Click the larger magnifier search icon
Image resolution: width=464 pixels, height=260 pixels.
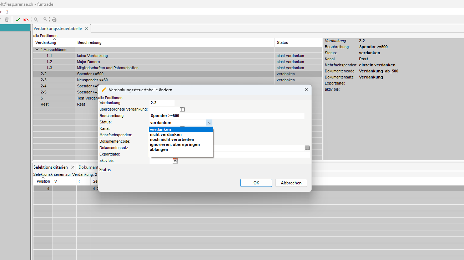(x=36, y=20)
